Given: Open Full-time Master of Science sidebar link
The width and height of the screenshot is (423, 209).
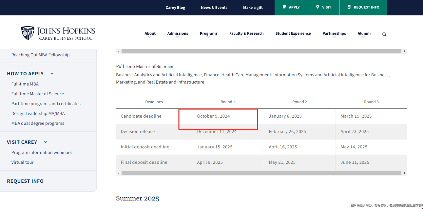Looking at the screenshot, I should click(38, 94).
